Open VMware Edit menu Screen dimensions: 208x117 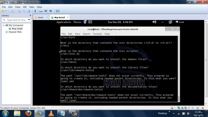click(x=10, y=7)
